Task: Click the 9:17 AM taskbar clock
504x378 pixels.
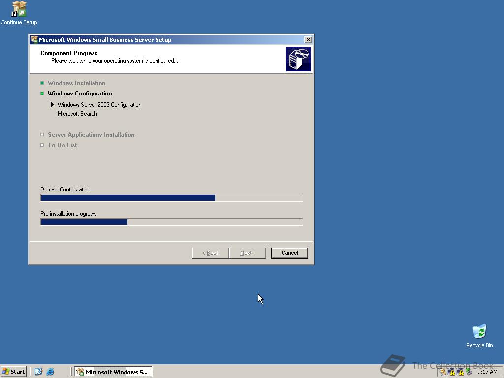Action: point(487,372)
